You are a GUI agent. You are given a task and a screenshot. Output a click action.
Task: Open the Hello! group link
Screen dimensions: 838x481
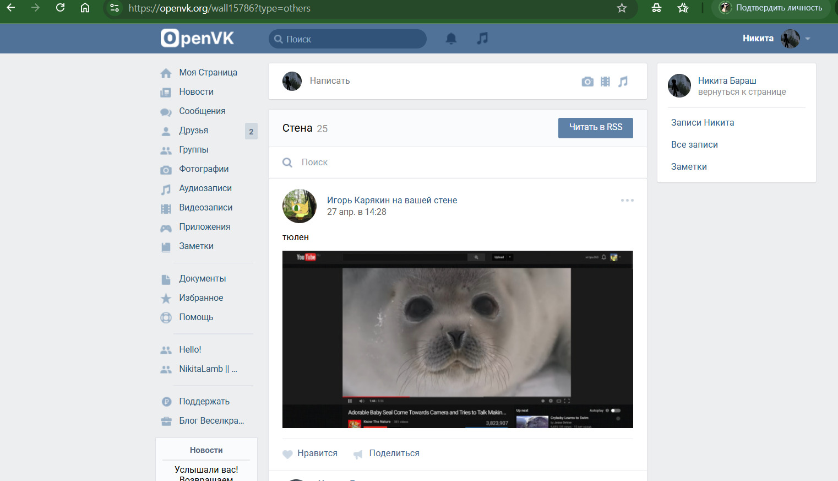(190, 349)
